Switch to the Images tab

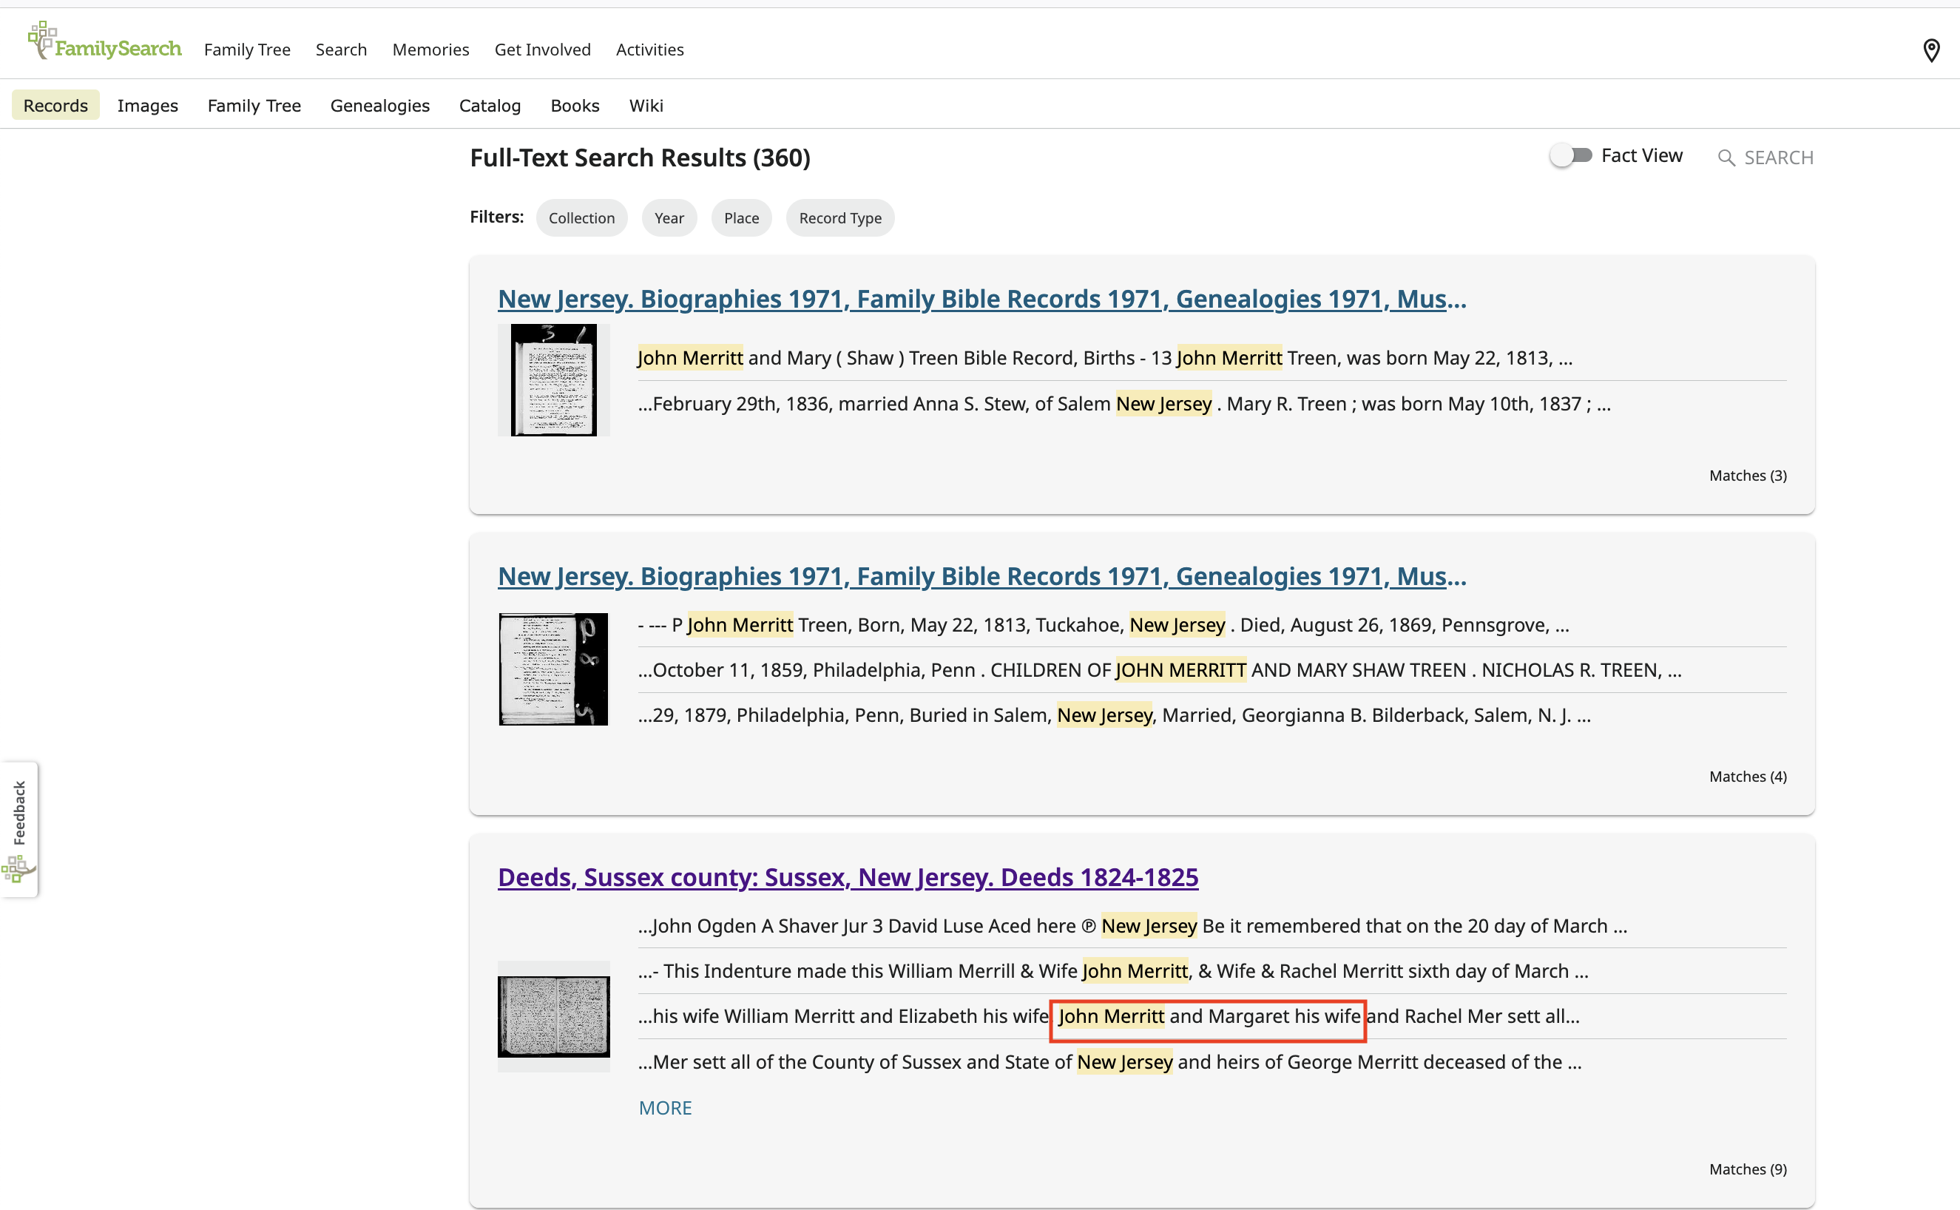(147, 106)
